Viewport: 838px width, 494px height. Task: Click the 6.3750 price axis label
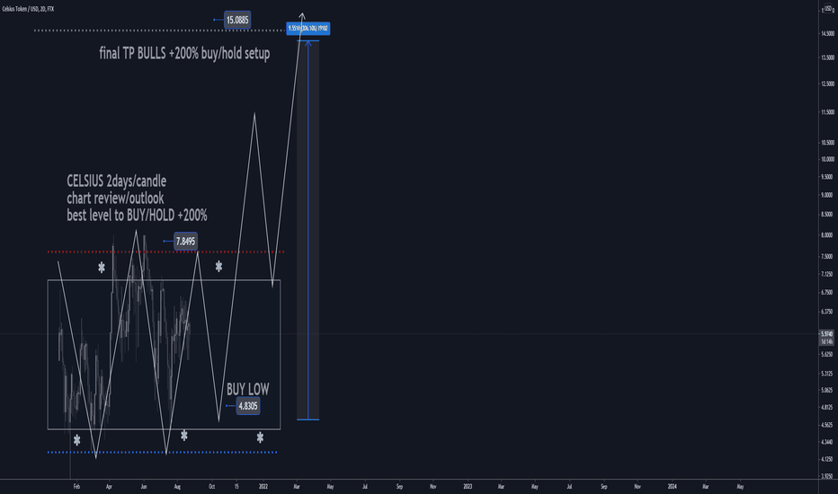827,312
